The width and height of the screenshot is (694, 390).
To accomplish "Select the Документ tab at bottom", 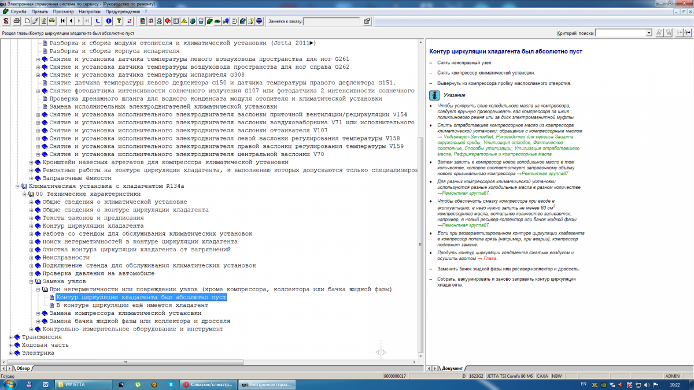I will [x=453, y=368].
